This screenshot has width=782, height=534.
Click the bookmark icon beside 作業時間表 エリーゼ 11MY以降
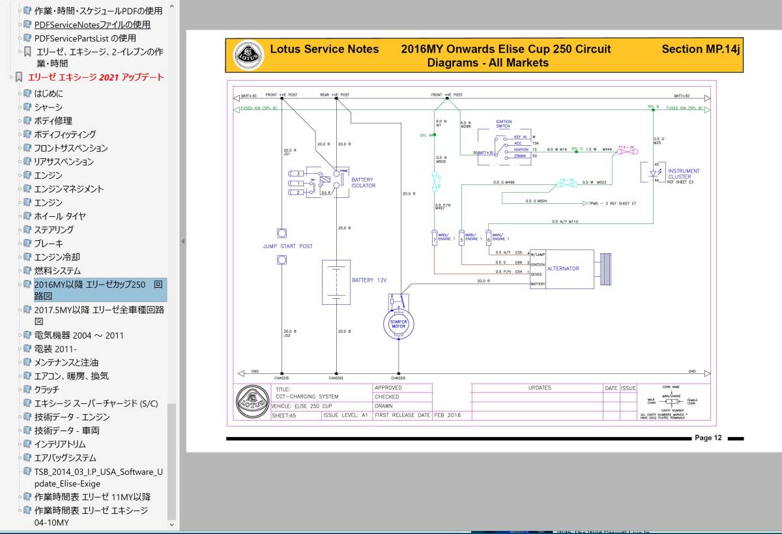[27, 497]
